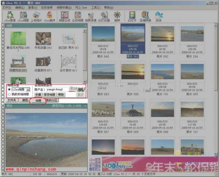Select thumbnail 照片 098
The image size is (219, 177).
162,117
